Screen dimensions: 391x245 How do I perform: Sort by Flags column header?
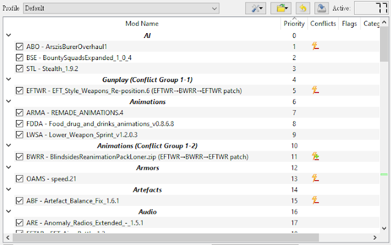pos(349,23)
